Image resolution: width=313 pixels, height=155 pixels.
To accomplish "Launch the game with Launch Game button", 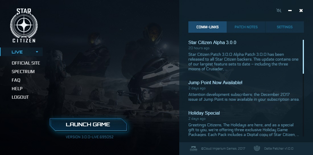I will coord(88,125).
